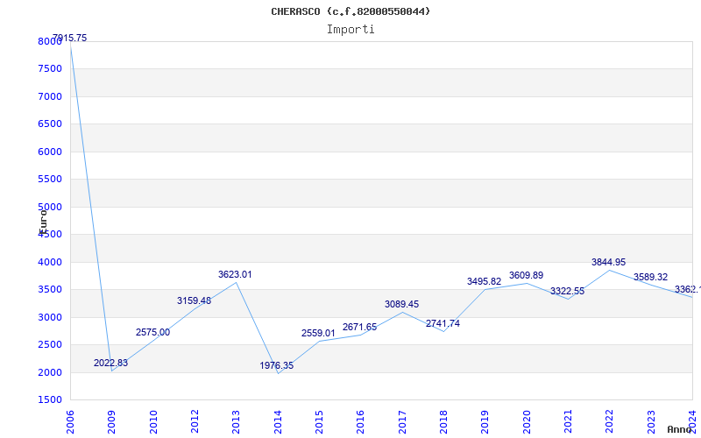Select data label 3495.82

(x=485, y=281)
